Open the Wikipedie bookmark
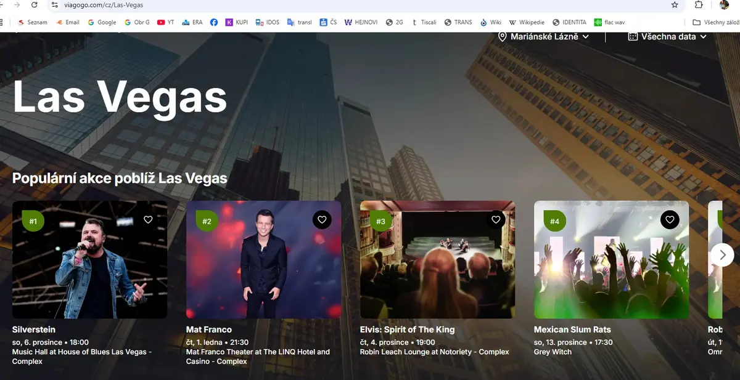The image size is (740, 380). tap(527, 22)
